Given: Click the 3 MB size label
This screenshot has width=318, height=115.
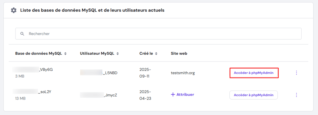Looking at the screenshot, I should pos(20,76).
